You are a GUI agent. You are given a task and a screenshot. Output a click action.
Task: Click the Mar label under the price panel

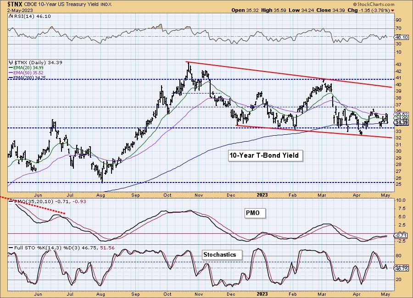[x=322, y=195]
